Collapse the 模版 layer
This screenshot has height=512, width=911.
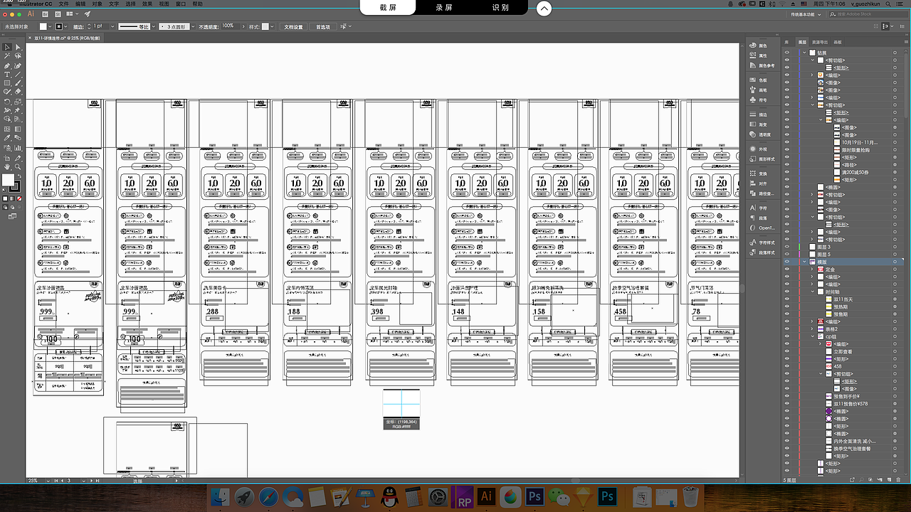tap(805, 262)
